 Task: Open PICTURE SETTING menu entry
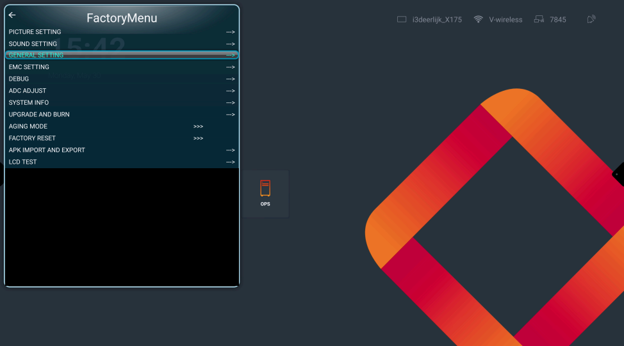35,32
